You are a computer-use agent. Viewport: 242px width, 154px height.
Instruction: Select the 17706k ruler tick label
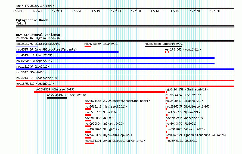point(18,11)
